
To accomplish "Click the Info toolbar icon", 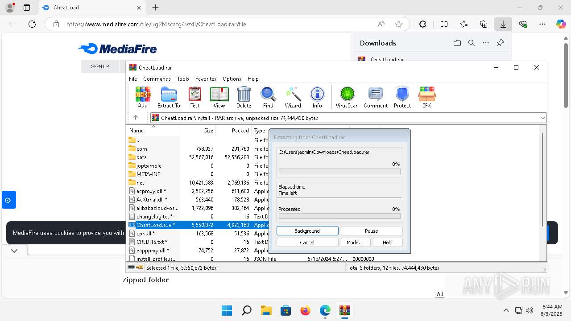I will (x=317, y=97).
